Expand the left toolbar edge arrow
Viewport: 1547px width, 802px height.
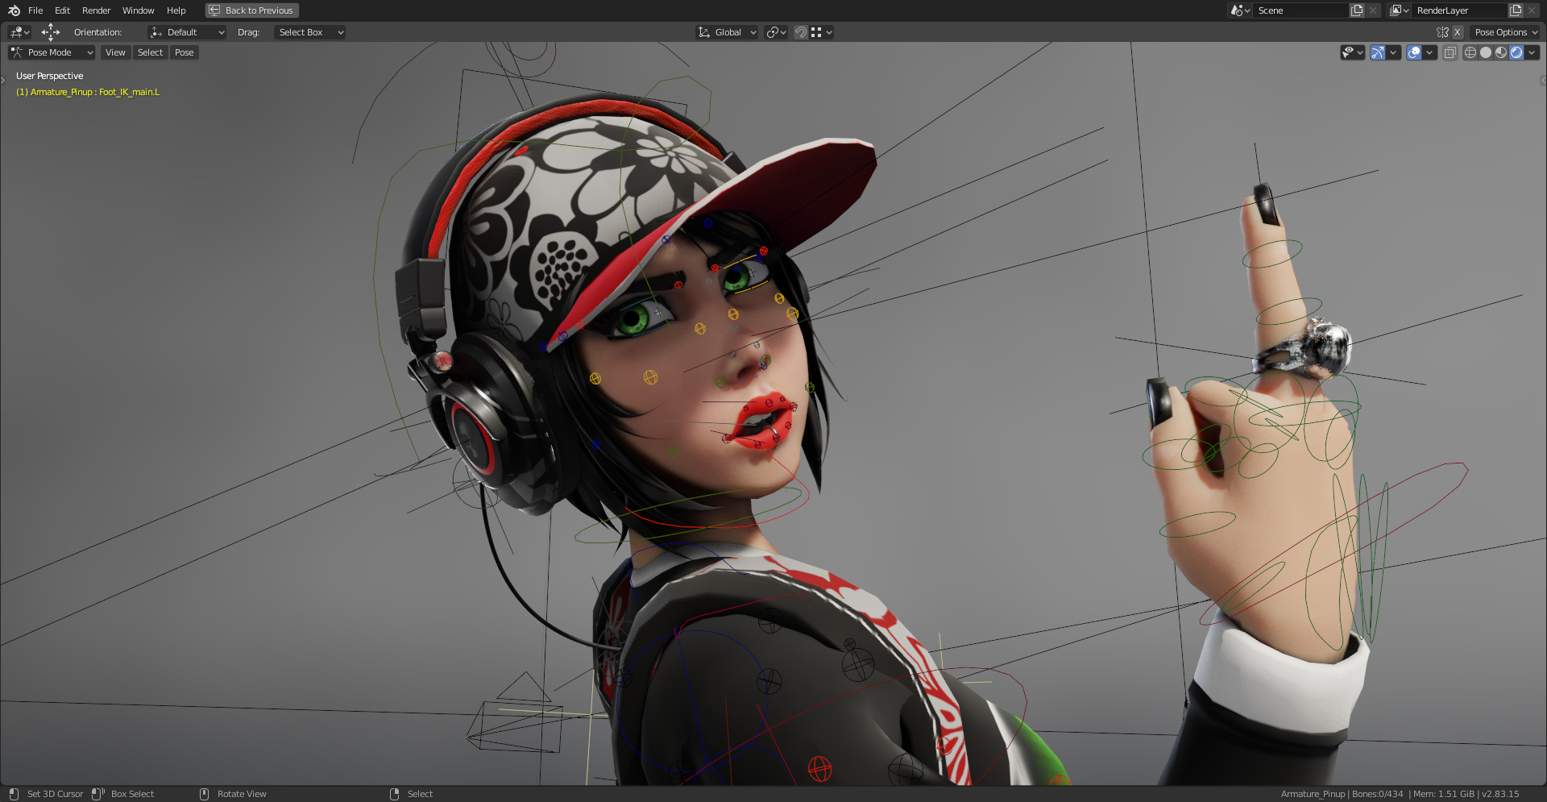coord(3,79)
